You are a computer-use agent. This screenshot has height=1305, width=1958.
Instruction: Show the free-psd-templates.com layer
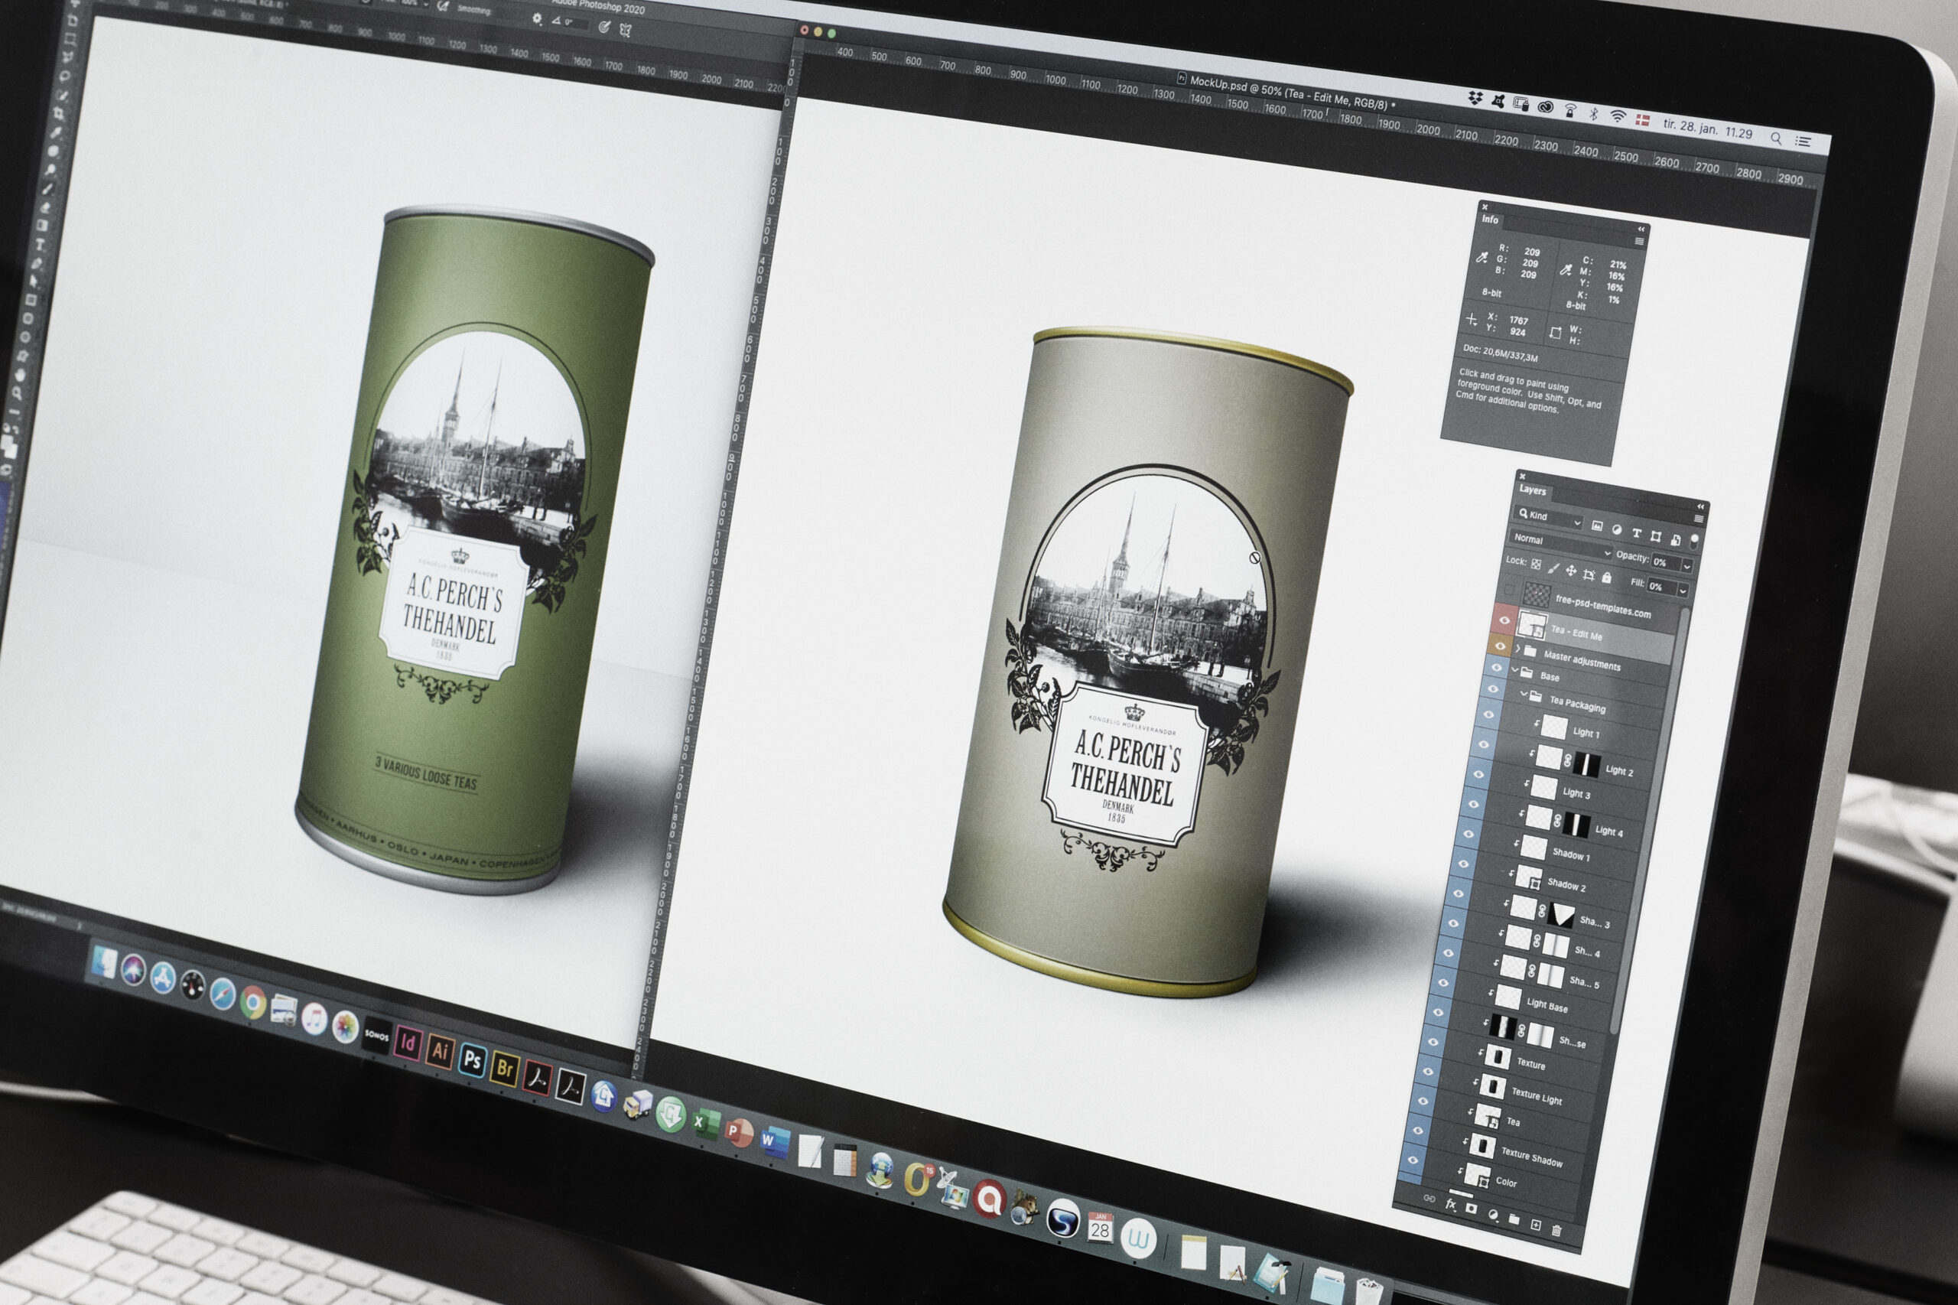[1508, 591]
